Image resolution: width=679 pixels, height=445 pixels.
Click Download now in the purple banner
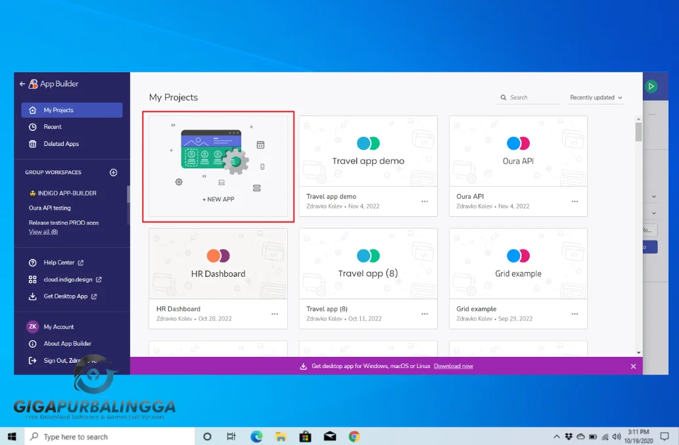[x=453, y=365]
